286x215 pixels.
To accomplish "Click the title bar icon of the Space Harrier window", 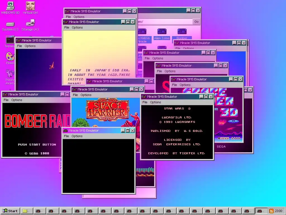I will tap(74, 89).
